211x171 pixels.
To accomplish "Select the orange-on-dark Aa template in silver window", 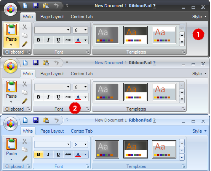I will 136,92.
